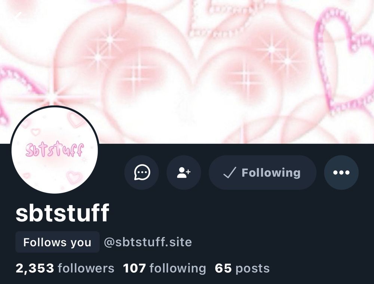Open the 2,353 followers list
Viewport: 374px width, 284px height.
[x=65, y=268]
